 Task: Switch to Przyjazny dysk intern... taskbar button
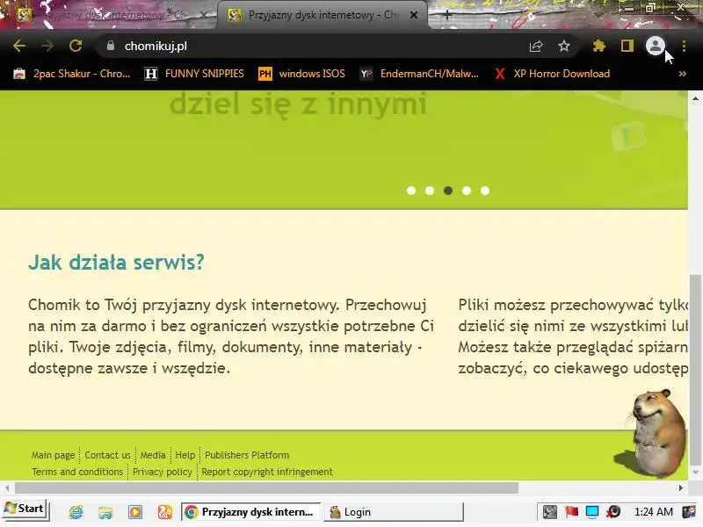[x=251, y=512]
